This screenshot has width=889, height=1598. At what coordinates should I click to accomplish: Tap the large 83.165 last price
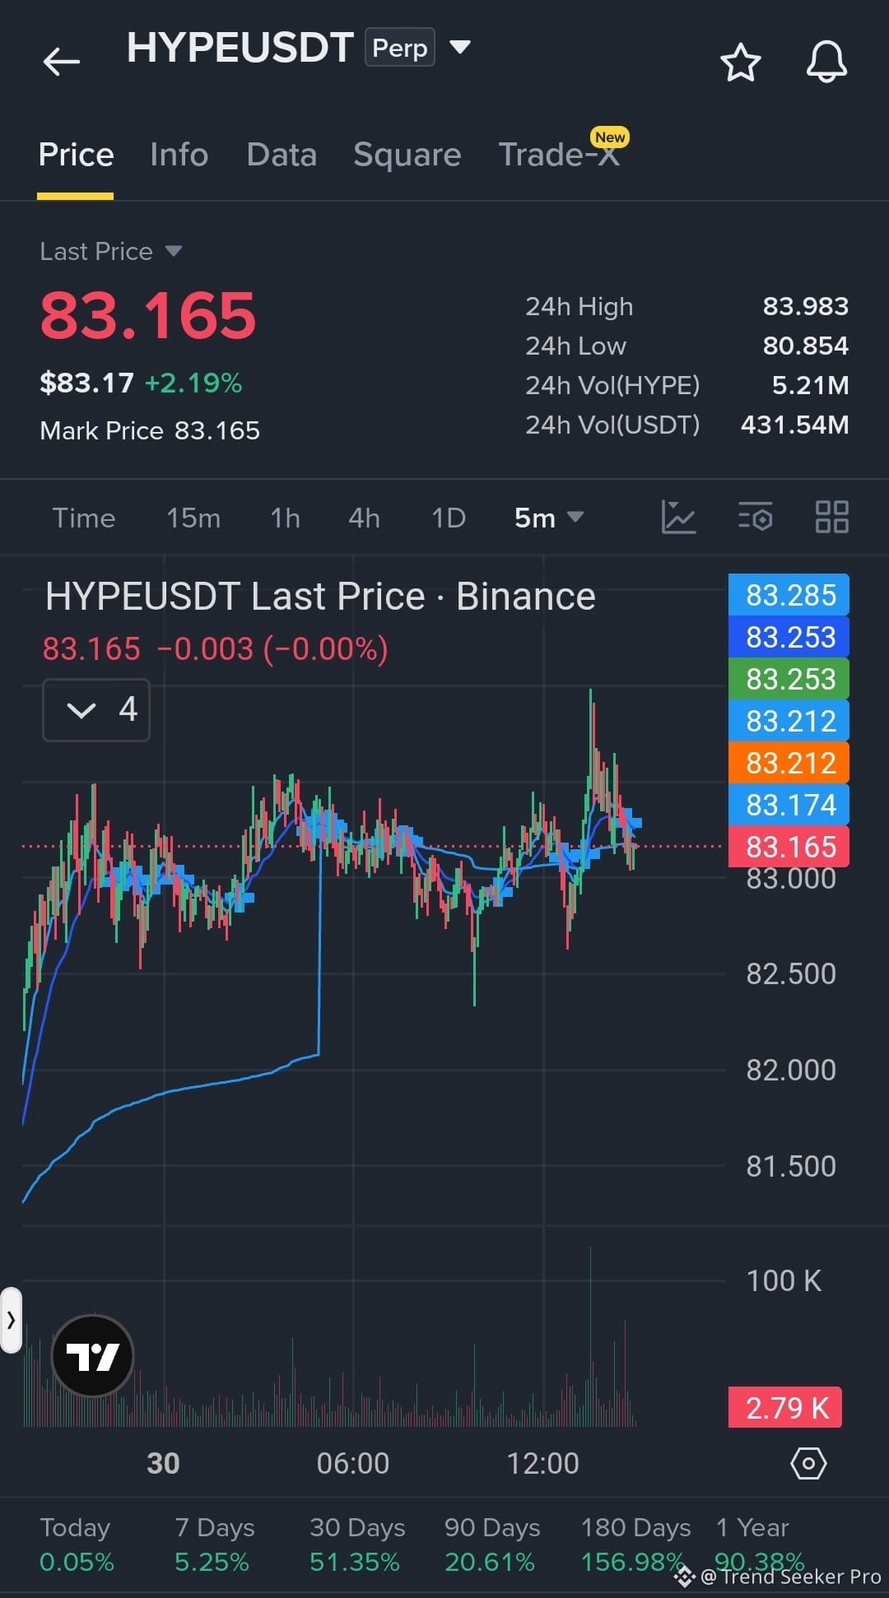(x=148, y=315)
